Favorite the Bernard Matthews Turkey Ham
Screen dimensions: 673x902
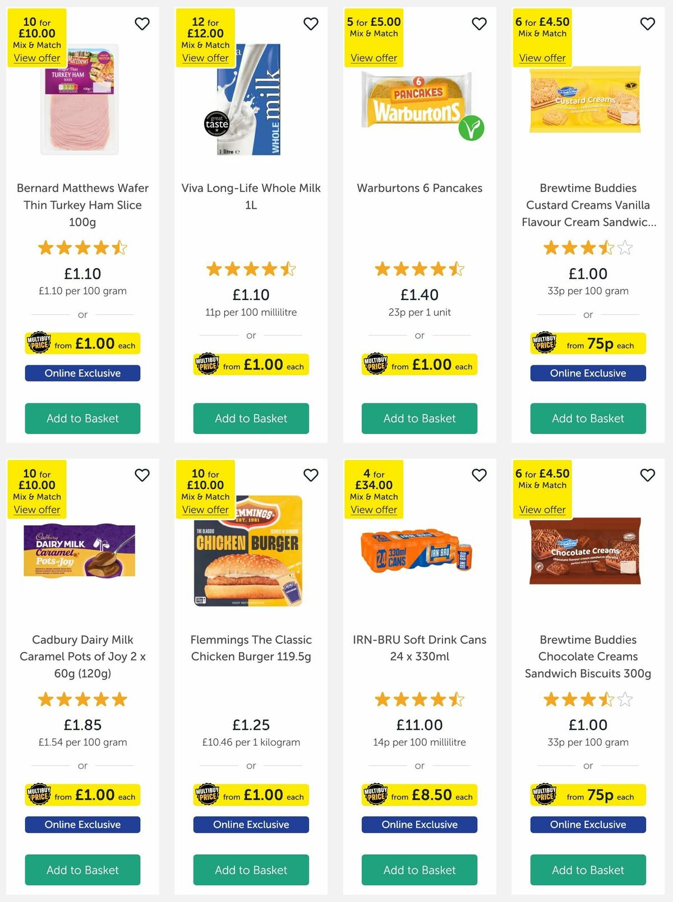pyautogui.click(x=142, y=24)
